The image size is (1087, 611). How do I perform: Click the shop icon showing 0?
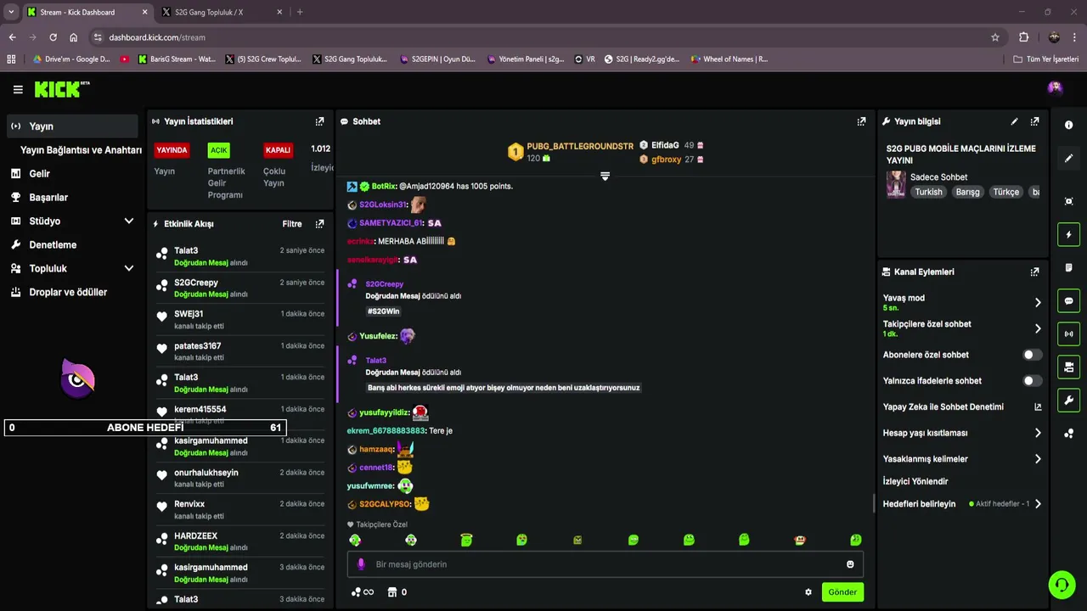(397, 592)
